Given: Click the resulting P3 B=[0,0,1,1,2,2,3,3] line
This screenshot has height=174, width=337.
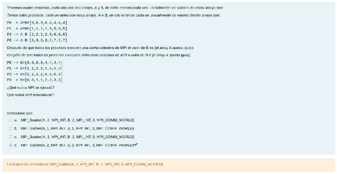Looking at the screenshot, I should pos(35,80).
